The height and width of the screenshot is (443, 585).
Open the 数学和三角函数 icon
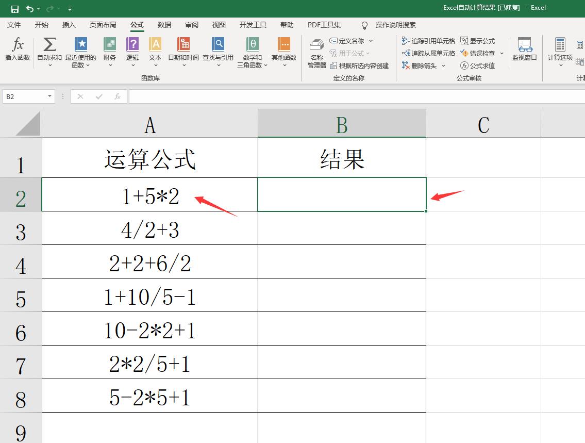tap(253, 44)
